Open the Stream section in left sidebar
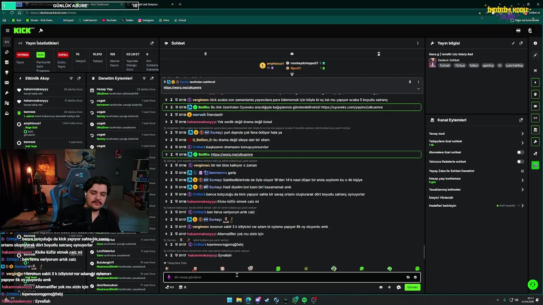The image size is (543, 305). pos(6,42)
